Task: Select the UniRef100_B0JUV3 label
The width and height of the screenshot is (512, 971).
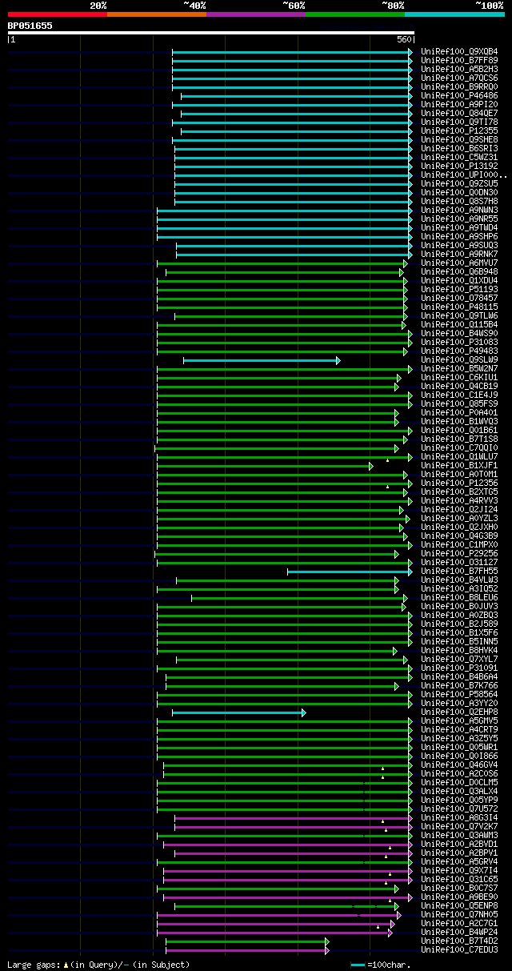Action: [x=459, y=607]
